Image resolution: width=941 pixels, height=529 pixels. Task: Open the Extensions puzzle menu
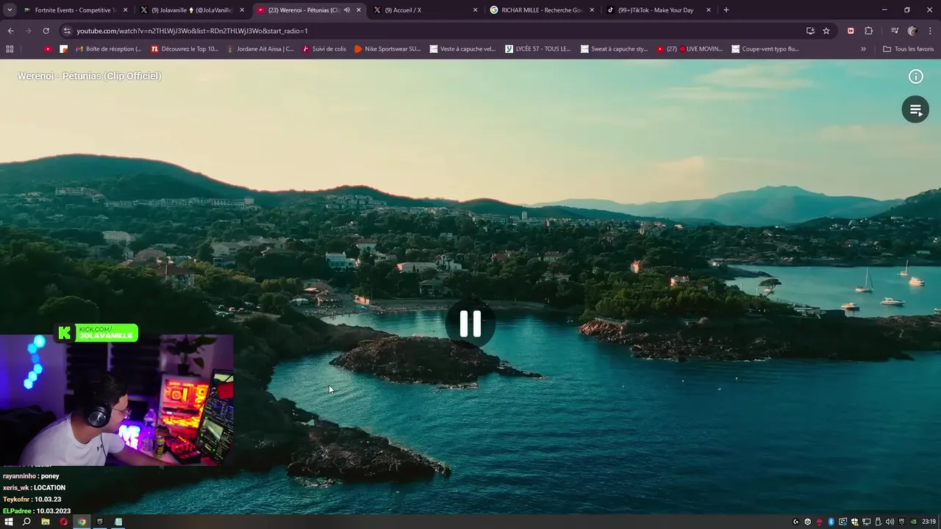[869, 31]
